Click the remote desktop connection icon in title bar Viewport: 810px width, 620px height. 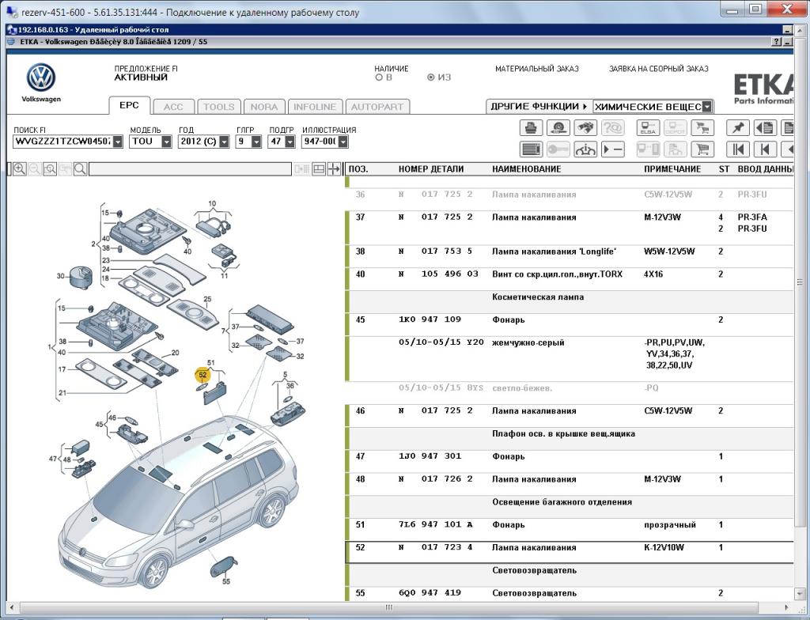12,13
